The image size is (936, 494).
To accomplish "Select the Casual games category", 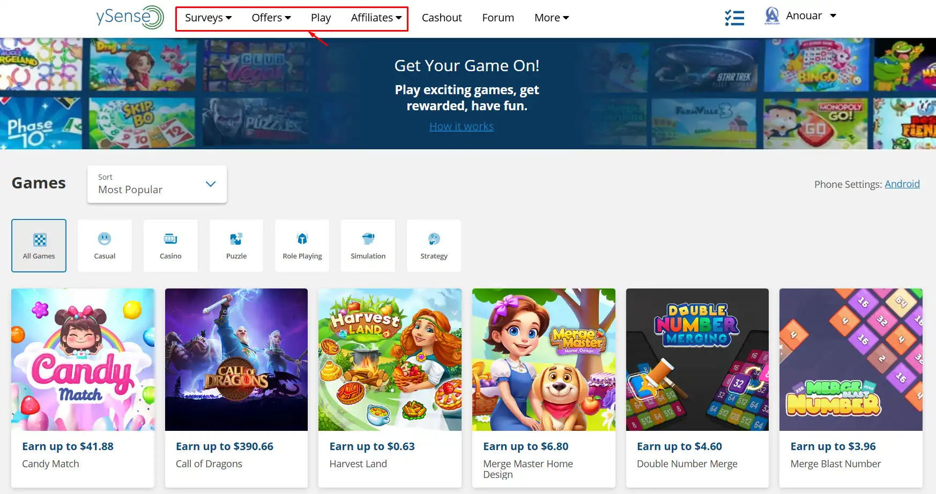I will 105,246.
